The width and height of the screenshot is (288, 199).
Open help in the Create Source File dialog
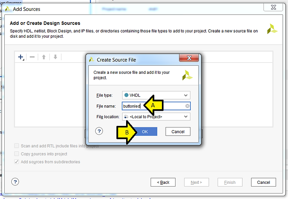99,131
